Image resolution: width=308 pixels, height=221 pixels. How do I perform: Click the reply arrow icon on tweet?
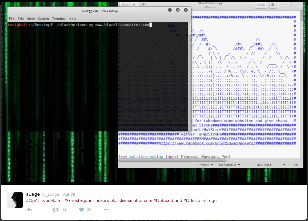[29, 210]
